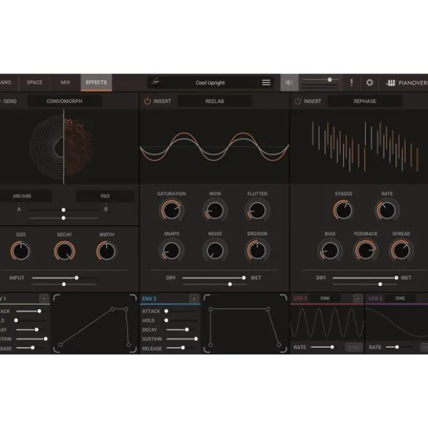Open the REELAB effect selector
428x429 pixels.
[215, 101]
